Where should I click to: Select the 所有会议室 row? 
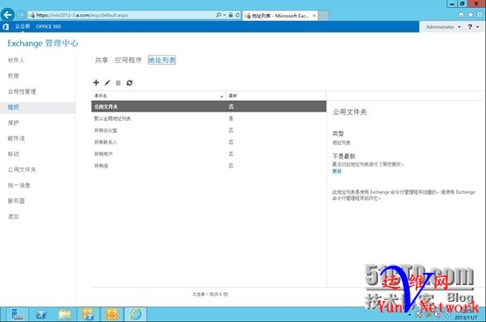[x=209, y=130]
